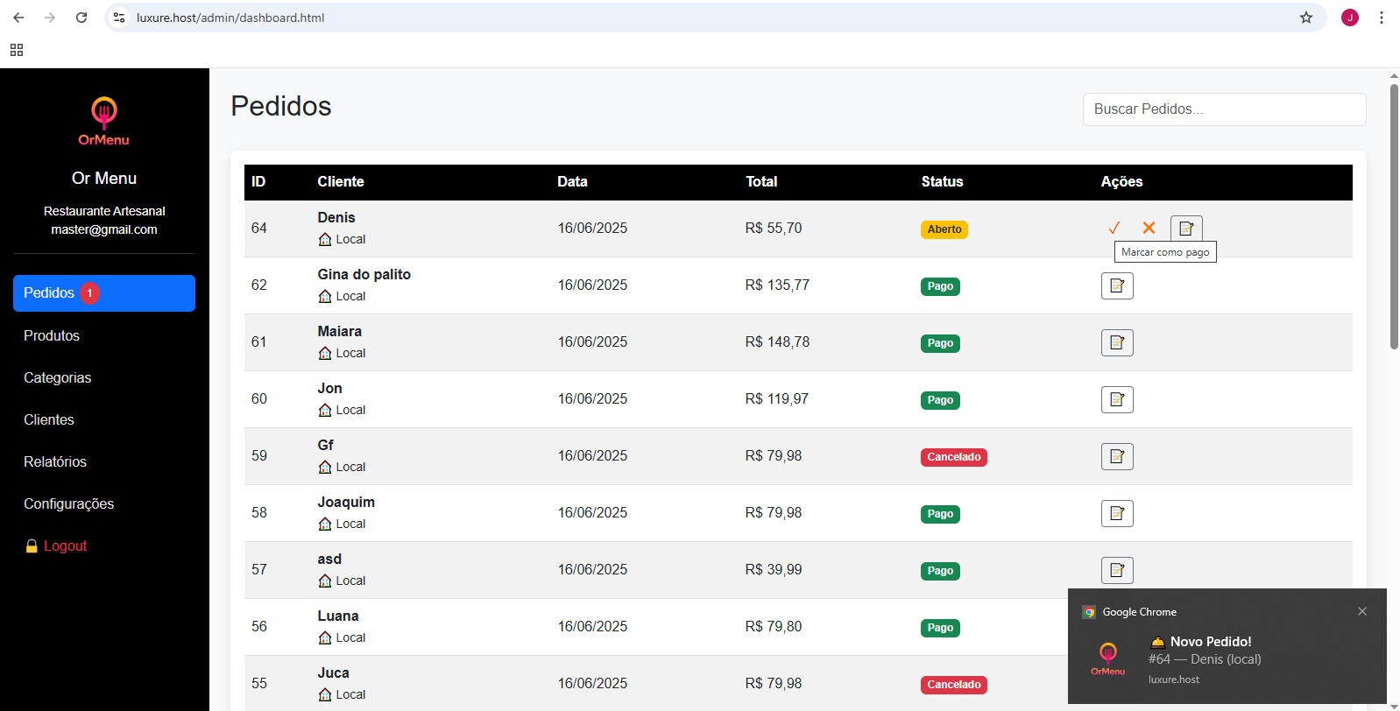
Task: Open Configurações settings page
Action: tap(69, 503)
